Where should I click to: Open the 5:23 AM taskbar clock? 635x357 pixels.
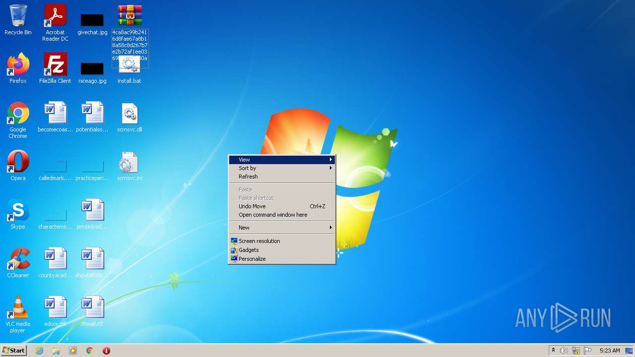tap(610, 351)
